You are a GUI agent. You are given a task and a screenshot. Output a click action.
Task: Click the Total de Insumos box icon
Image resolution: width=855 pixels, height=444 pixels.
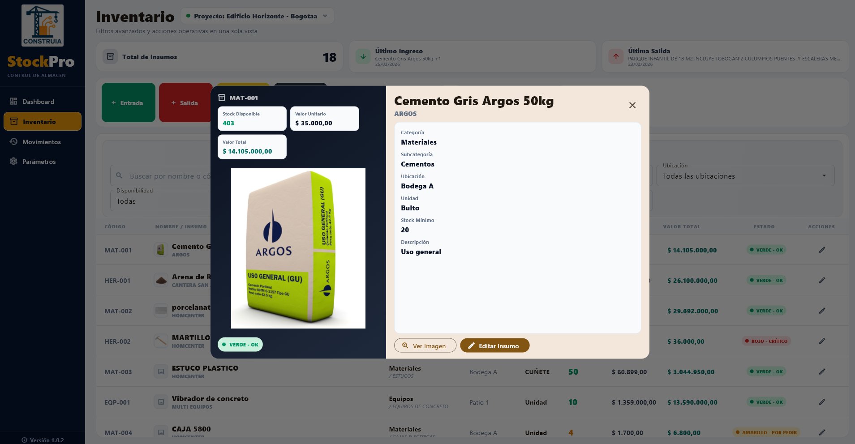(110, 57)
